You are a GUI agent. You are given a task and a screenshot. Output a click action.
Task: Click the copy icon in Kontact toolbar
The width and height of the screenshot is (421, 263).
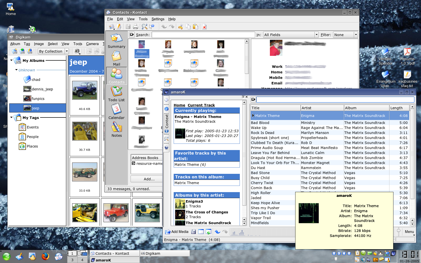[x=188, y=27]
